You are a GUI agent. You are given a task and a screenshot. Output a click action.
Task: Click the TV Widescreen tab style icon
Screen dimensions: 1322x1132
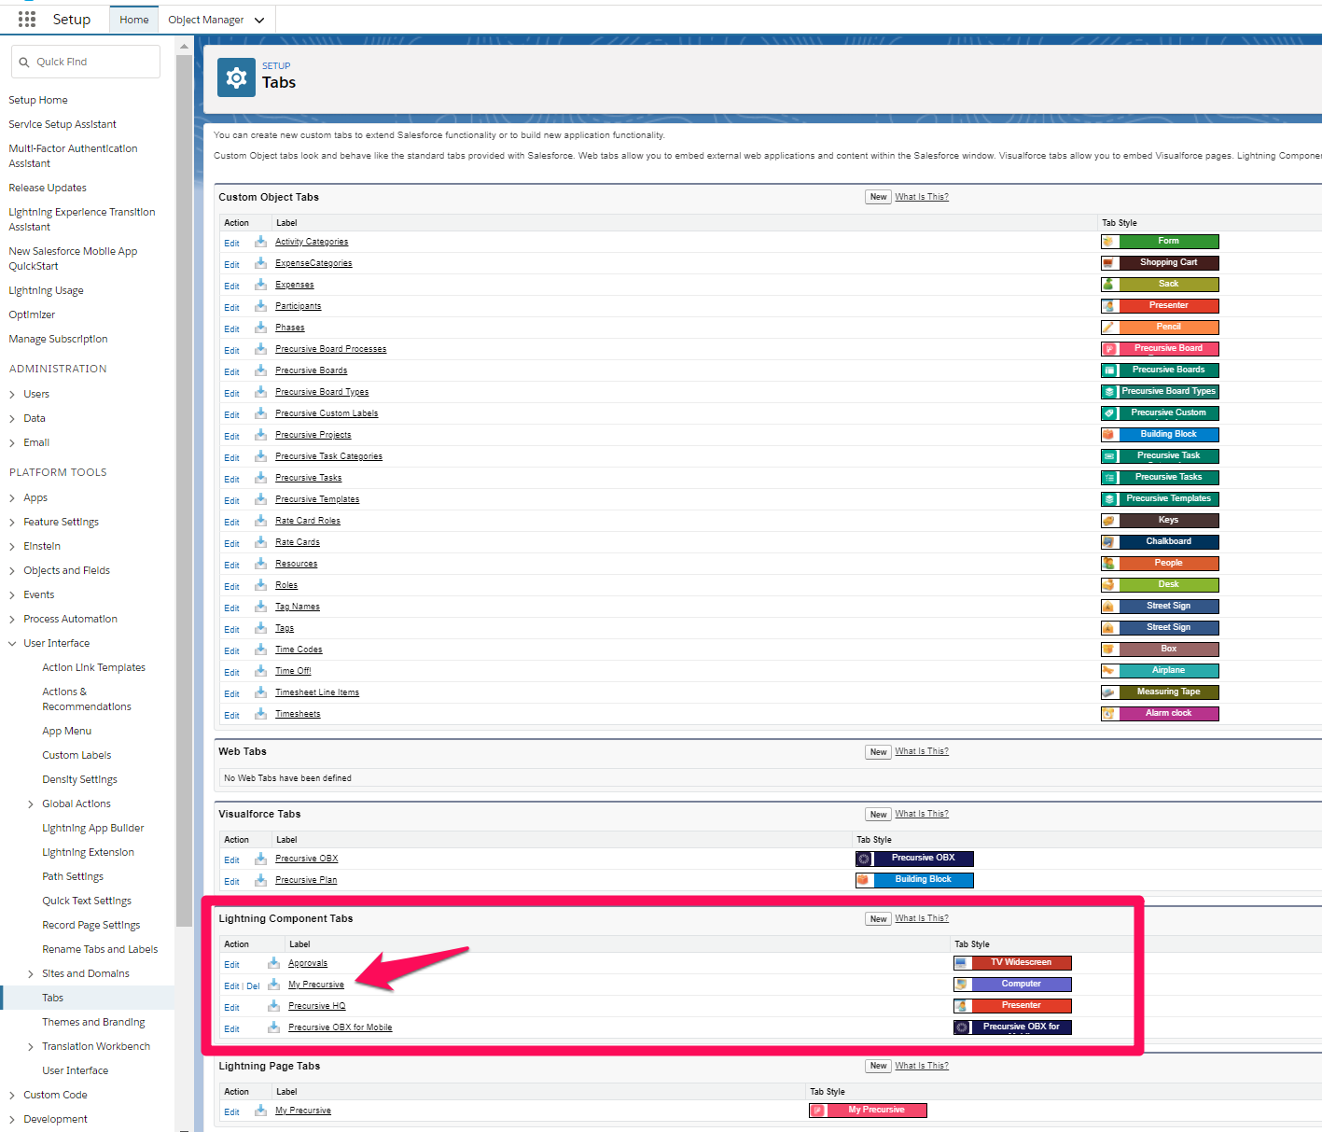coord(961,963)
